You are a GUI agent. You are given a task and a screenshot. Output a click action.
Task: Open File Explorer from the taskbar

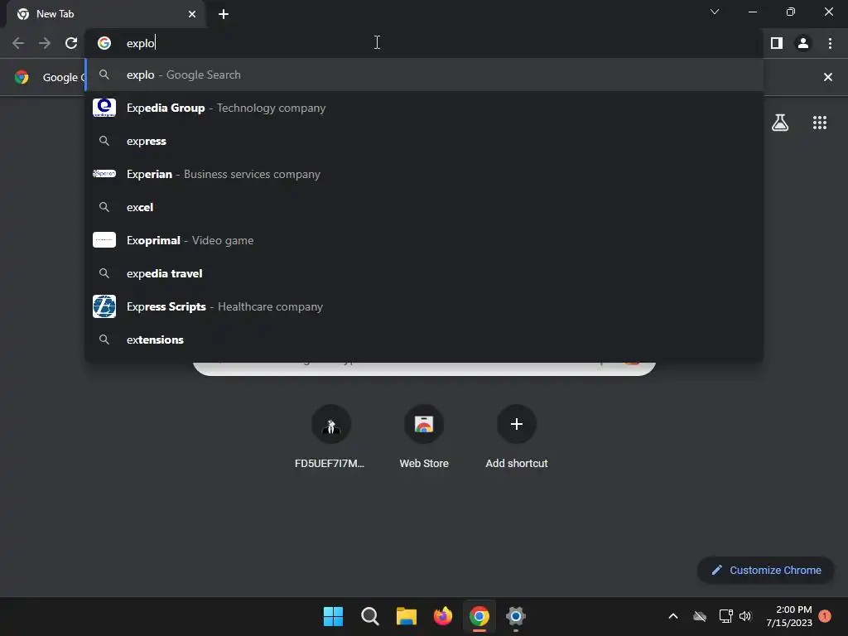(x=406, y=616)
